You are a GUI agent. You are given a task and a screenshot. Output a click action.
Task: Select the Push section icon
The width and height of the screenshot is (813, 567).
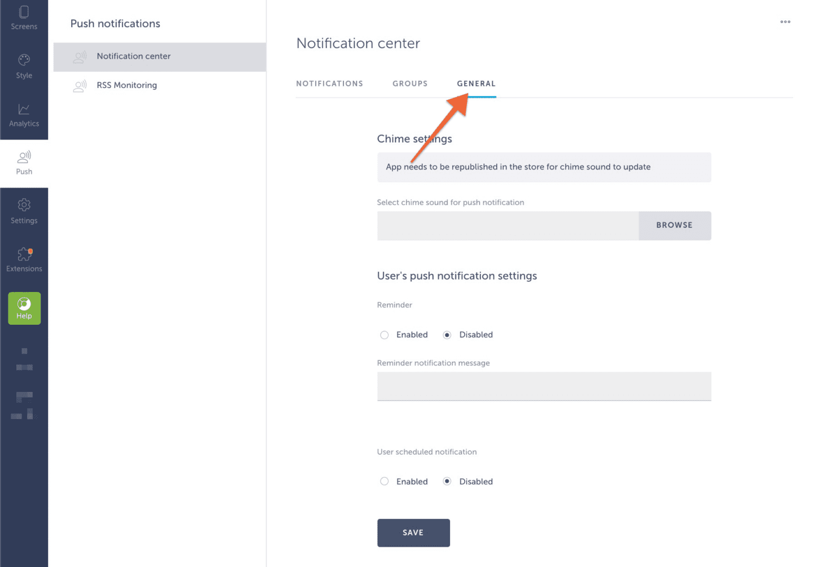click(x=24, y=163)
